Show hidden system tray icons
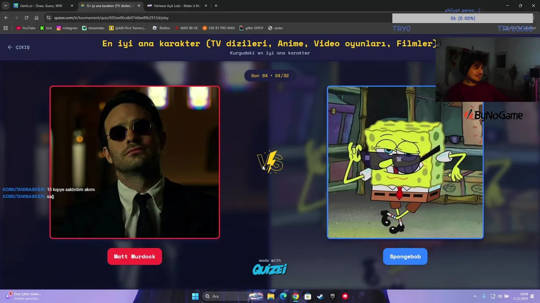540x303 pixels. pos(475,296)
